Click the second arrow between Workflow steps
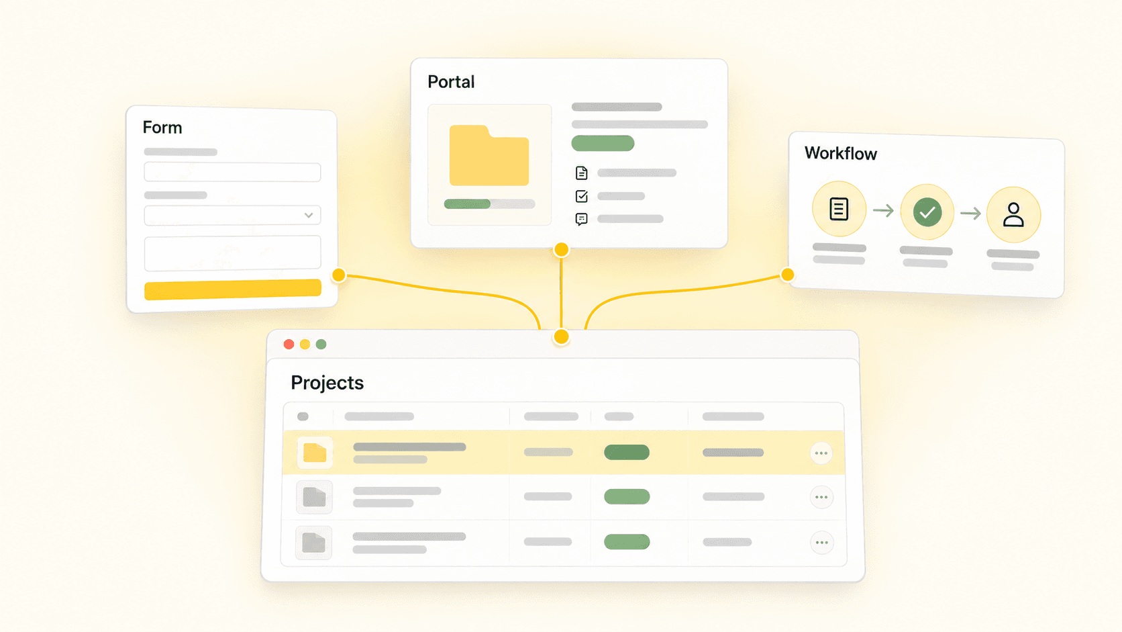The width and height of the screenshot is (1122, 632). click(x=970, y=214)
